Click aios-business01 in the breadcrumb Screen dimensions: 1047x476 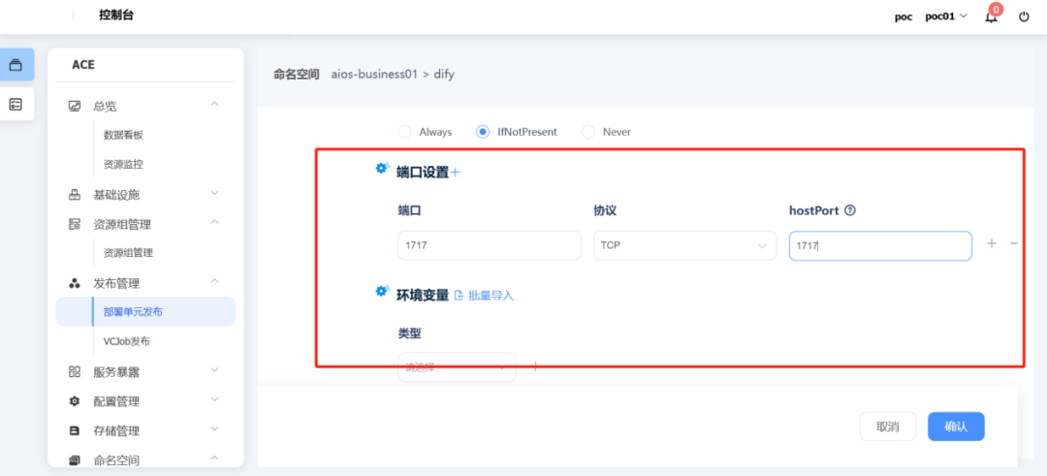click(x=374, y=74)
